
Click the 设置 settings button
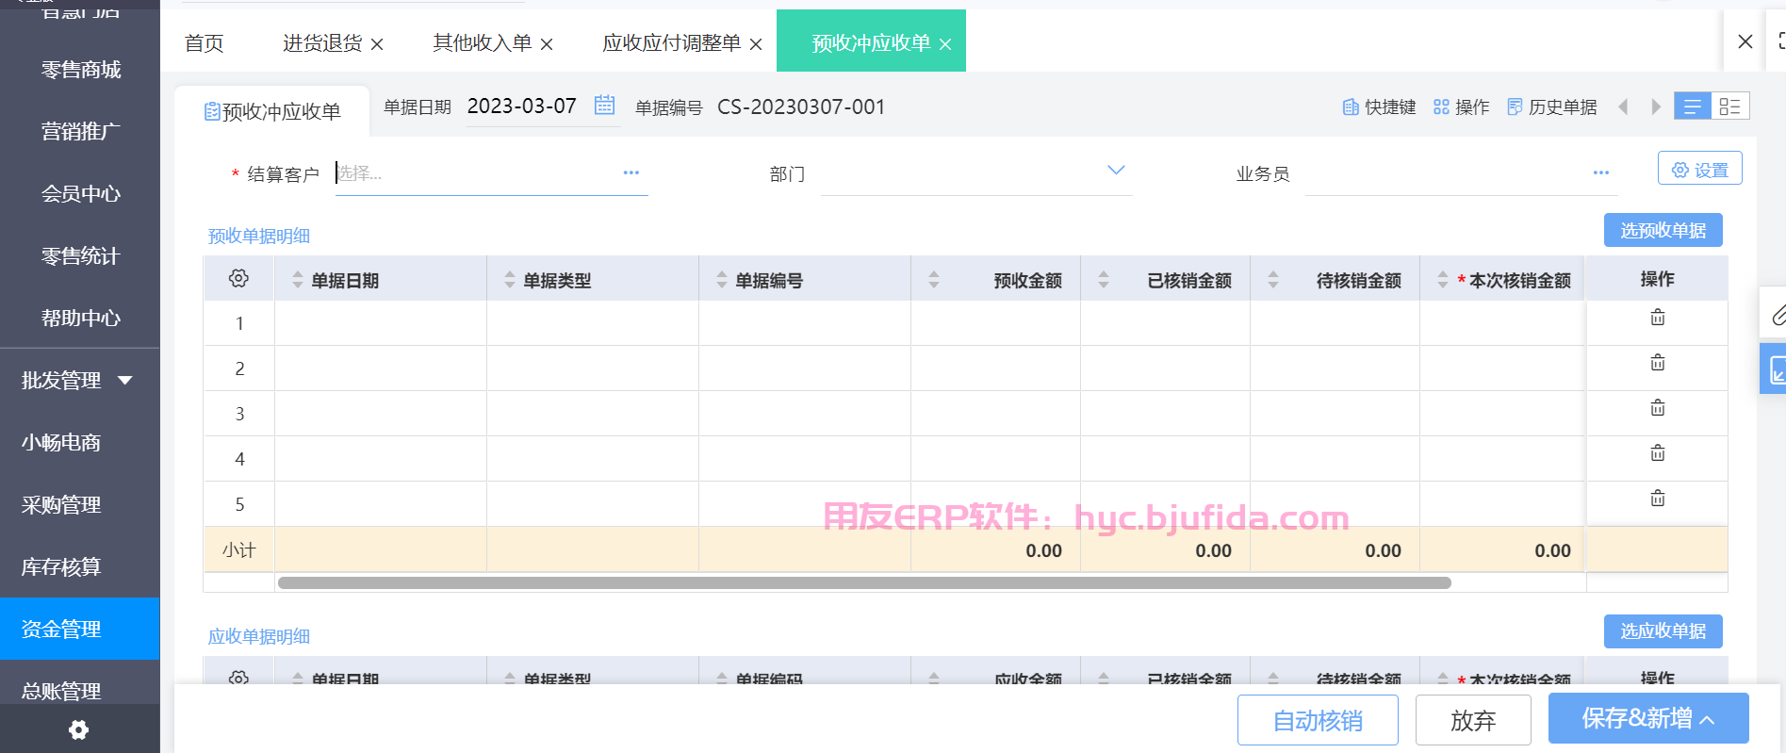1700,170
